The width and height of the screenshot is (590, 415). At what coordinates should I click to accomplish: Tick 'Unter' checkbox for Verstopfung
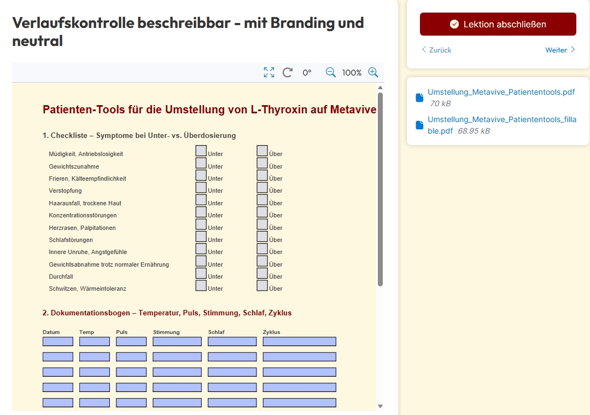pyautogui.click(x=201, y=188)
